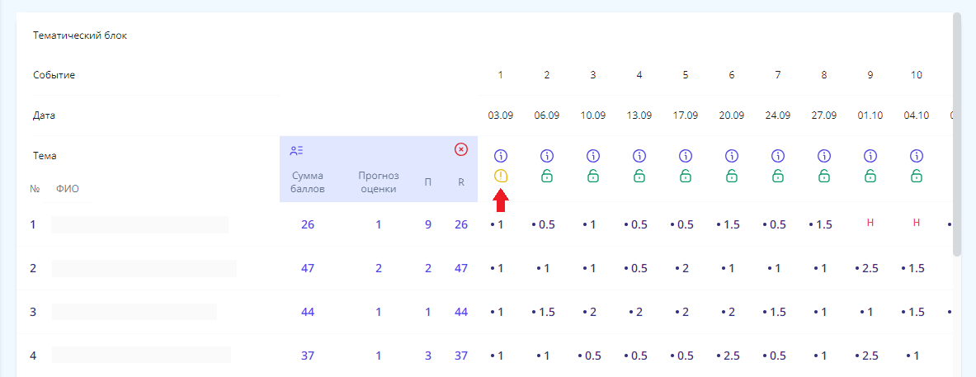976x377 pixels.
Task: Click the П column header
Action: point(427,181)
